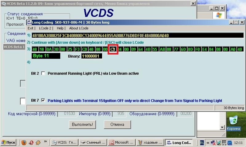Select the highlighted byte cell C1
The height and width of the screenshot is (147, 246).
[113, 49]
